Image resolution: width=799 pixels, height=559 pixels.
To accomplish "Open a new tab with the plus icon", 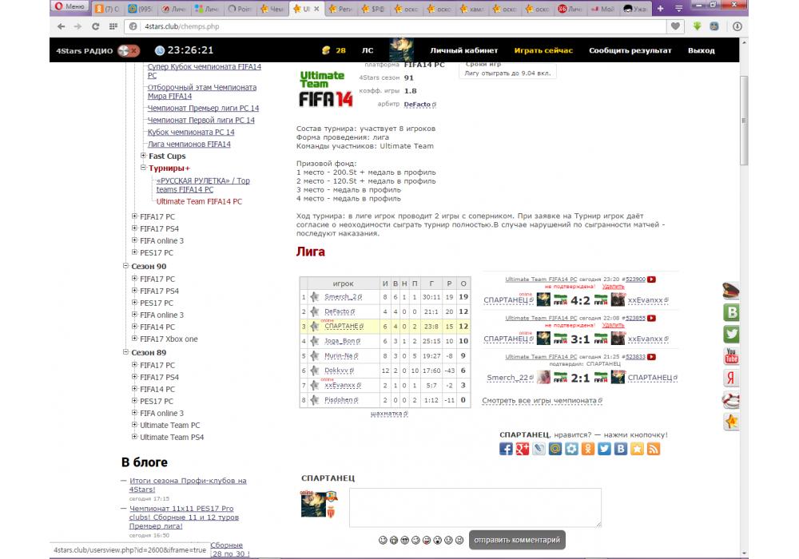I will point(661,9).
